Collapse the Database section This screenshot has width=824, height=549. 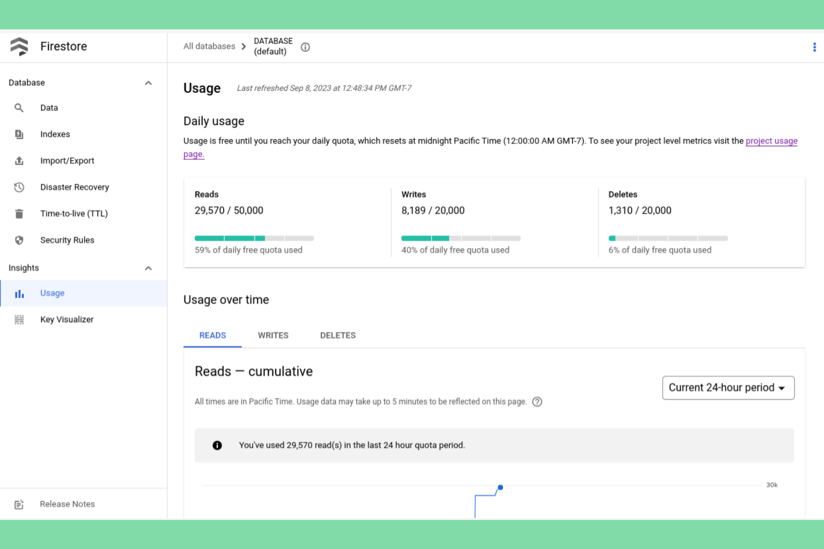click(148, 82)
